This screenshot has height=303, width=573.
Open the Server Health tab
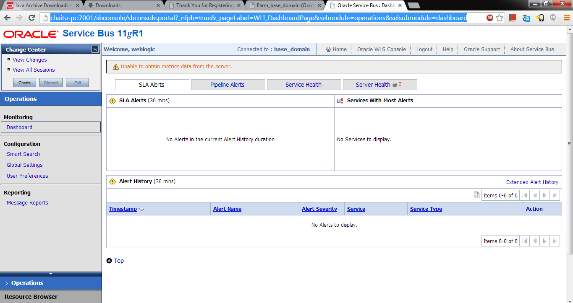point(374,84)
